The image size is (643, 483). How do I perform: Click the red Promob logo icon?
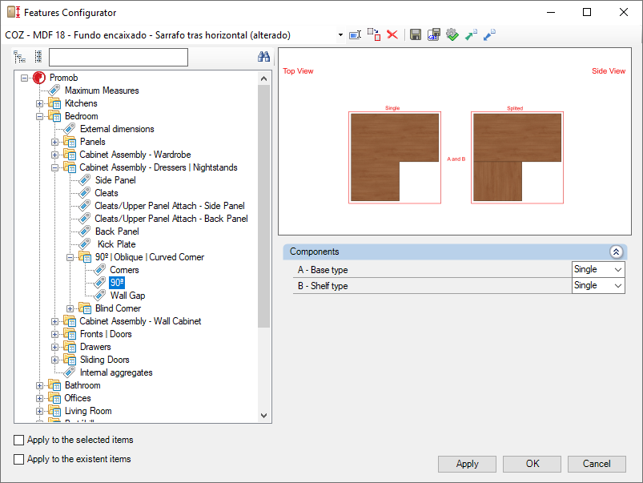(x=39, y=78)
